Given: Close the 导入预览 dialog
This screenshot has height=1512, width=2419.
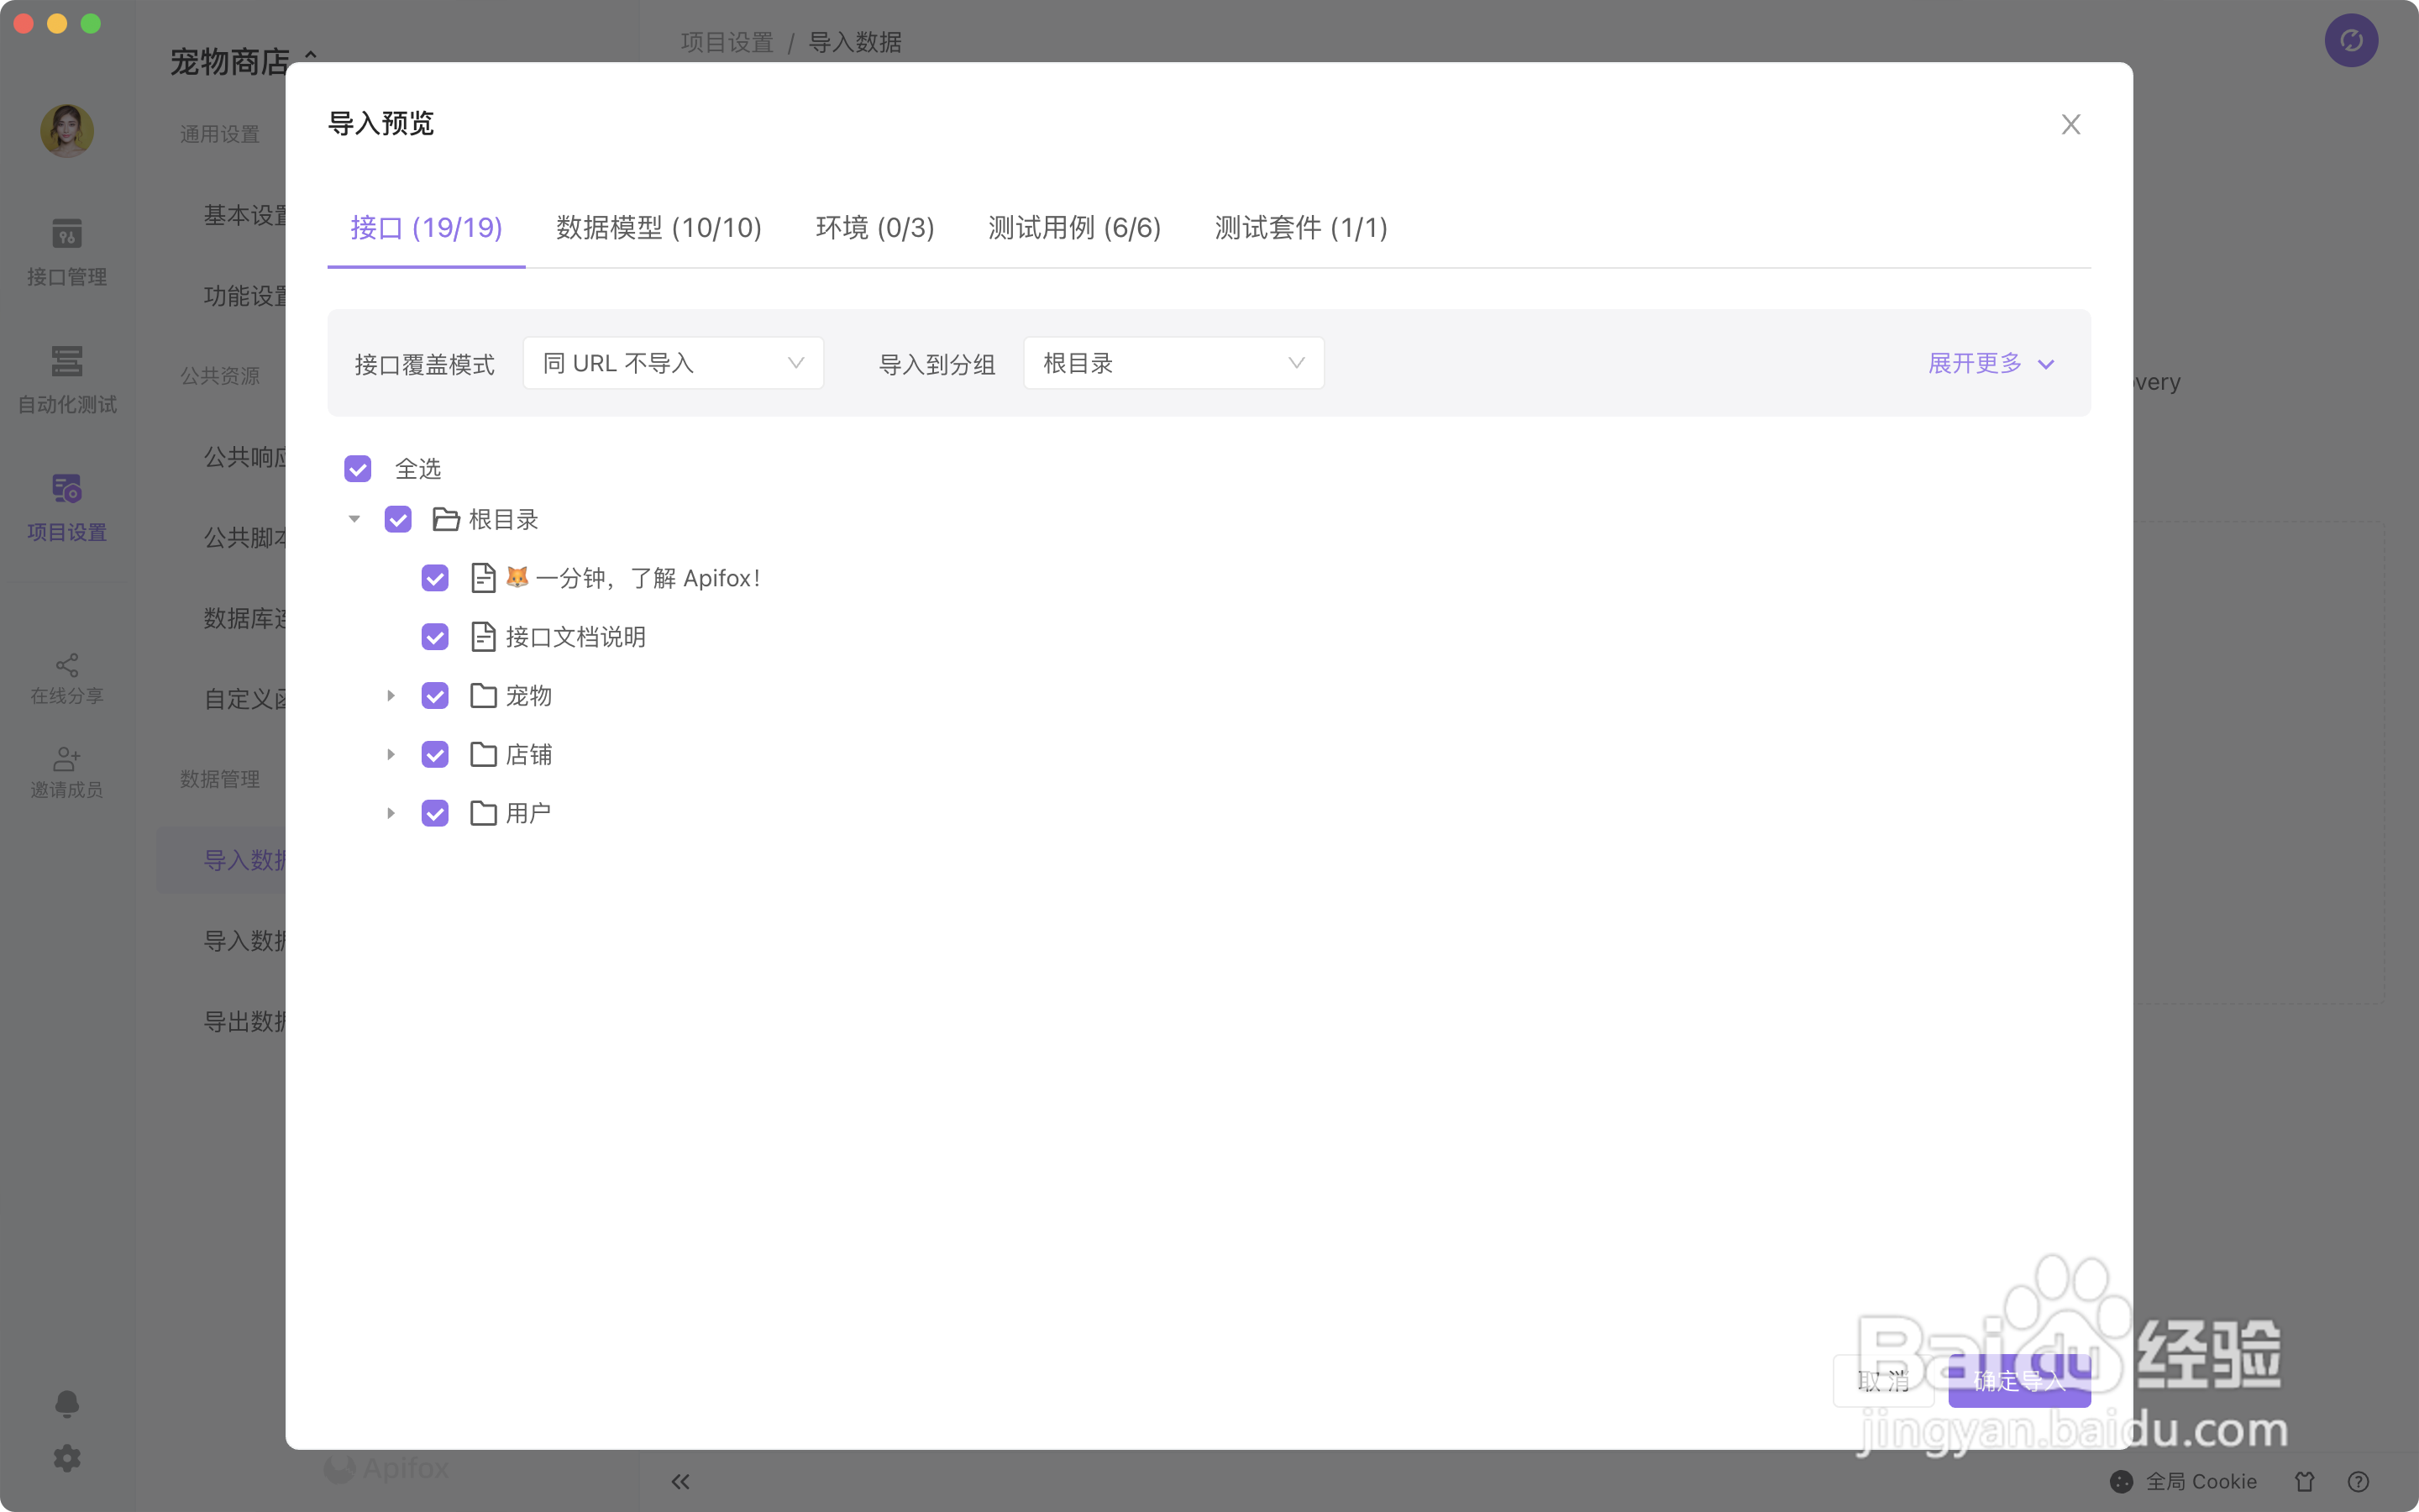Looking at the screenshot, I should coord(2070,124).
